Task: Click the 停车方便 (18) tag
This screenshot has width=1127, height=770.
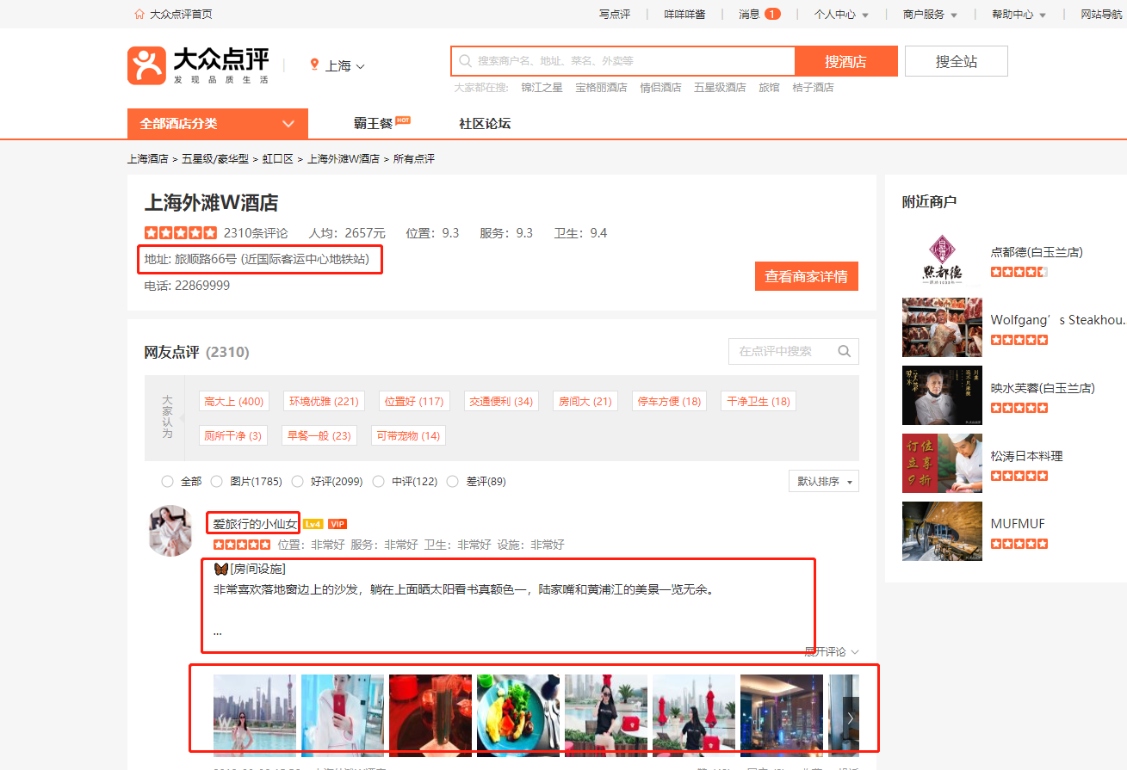Action: tap(669, 401)
